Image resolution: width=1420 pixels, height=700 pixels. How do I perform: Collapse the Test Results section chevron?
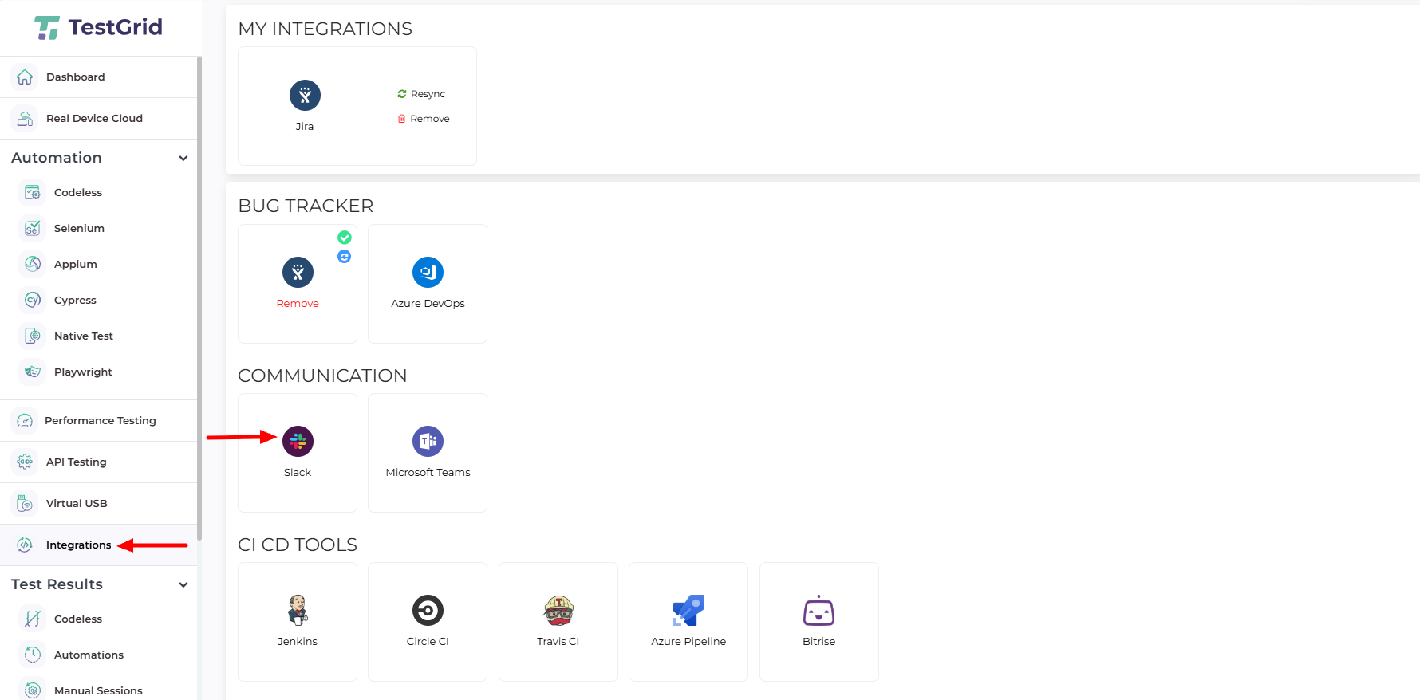[183, 585]
